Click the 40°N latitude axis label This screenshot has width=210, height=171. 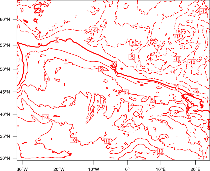(x=5, y=114)
